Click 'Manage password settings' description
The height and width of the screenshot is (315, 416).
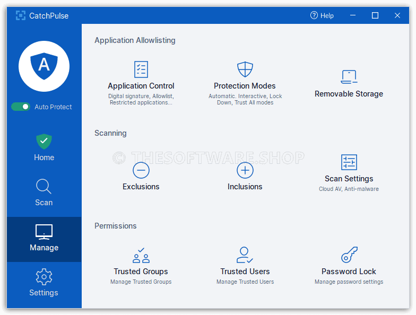(349, 282)
